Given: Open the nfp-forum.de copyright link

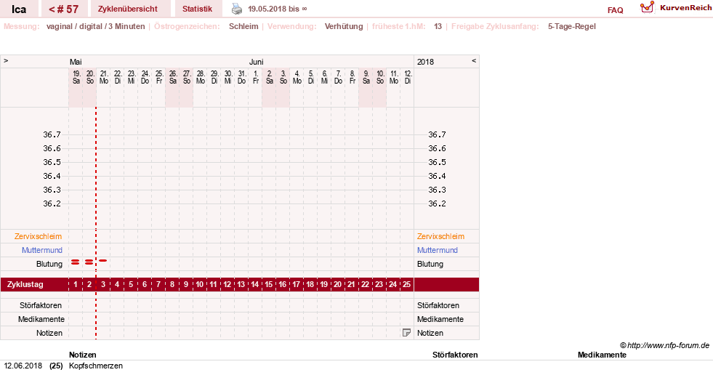Looking at the screenshot, I should coord(664,345).
